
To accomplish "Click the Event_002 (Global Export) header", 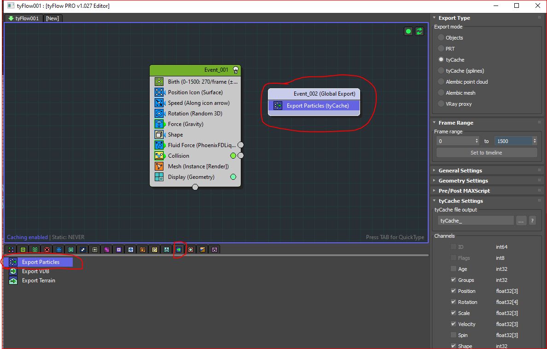I will (314, 94).
